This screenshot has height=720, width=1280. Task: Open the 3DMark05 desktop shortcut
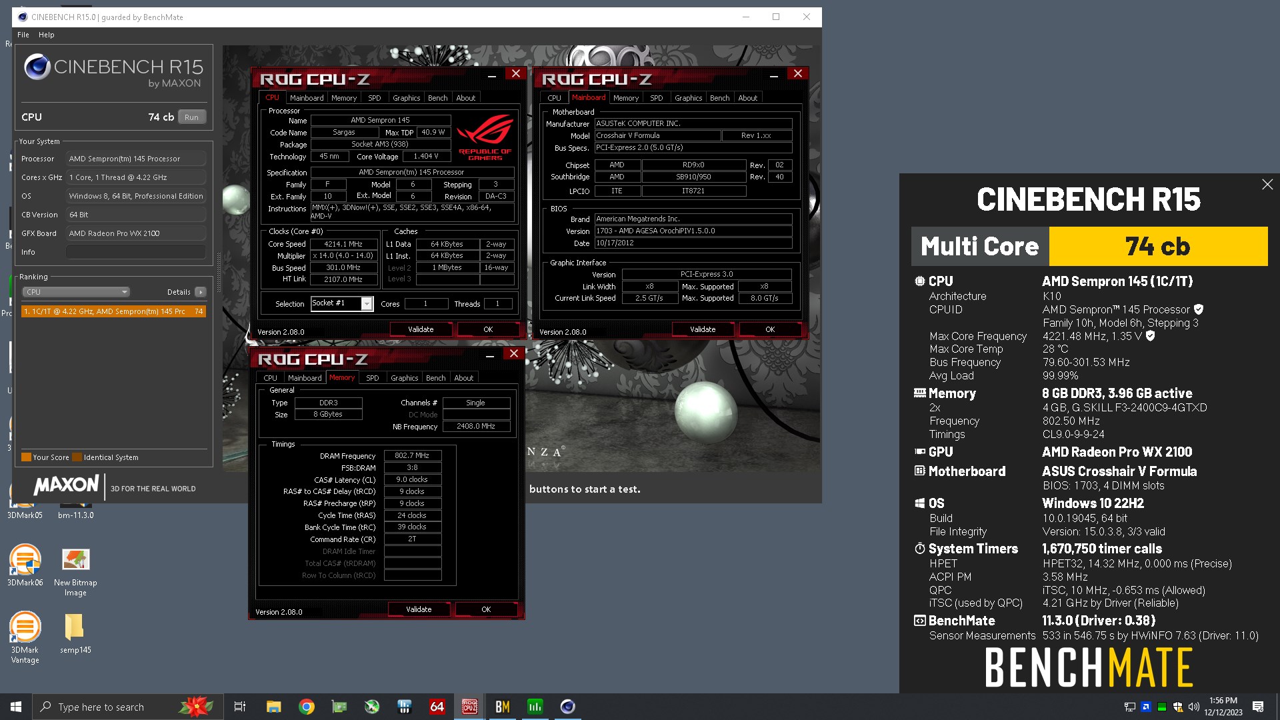pyautogui.click(x=25, y=500)
